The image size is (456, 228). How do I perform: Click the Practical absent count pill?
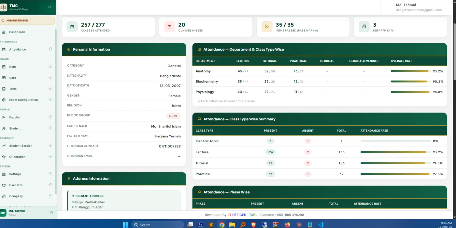(x=308, y=174)
